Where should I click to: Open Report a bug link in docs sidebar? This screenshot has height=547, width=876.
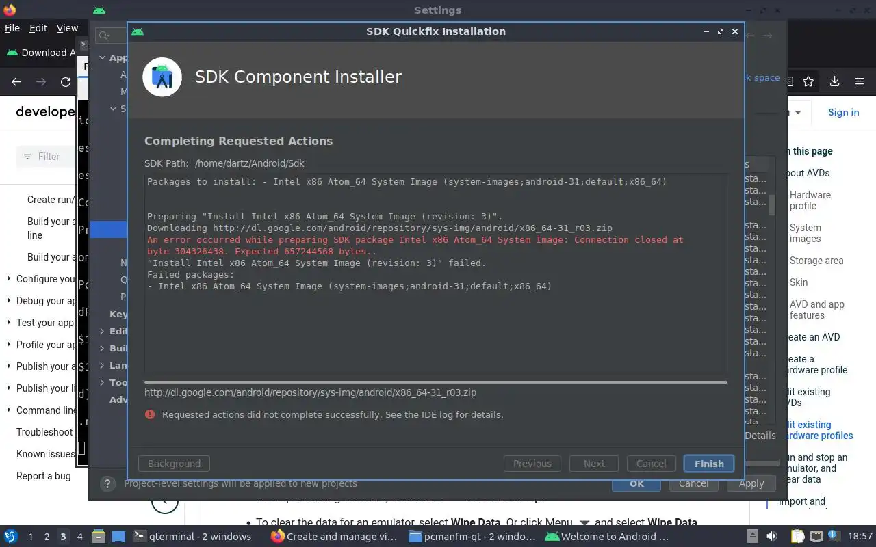click(44, 476)
